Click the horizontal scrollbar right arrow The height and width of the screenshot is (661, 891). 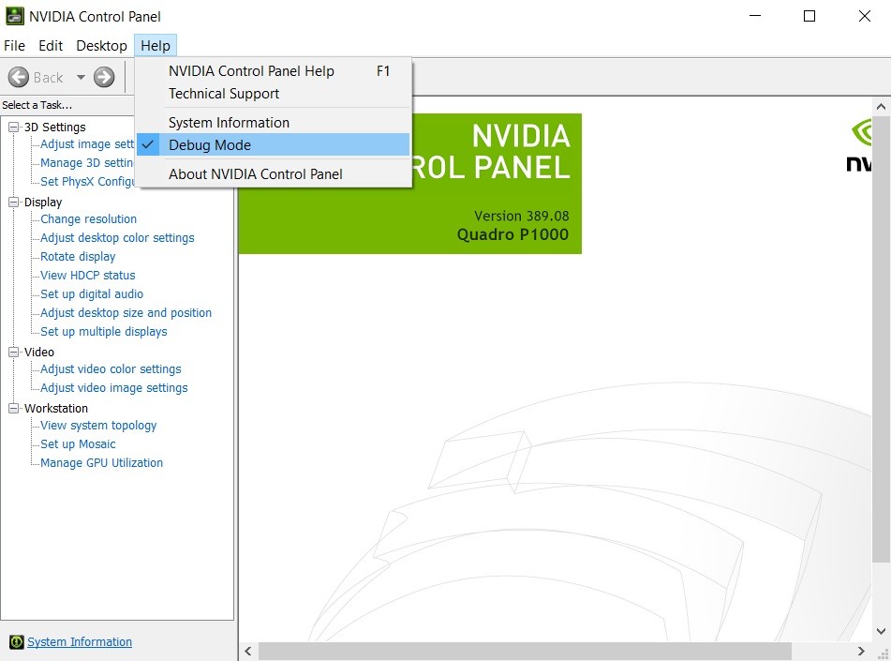coord(861,651)
